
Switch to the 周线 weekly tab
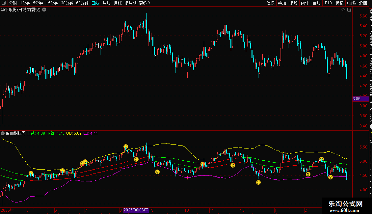tap(107, 3)
